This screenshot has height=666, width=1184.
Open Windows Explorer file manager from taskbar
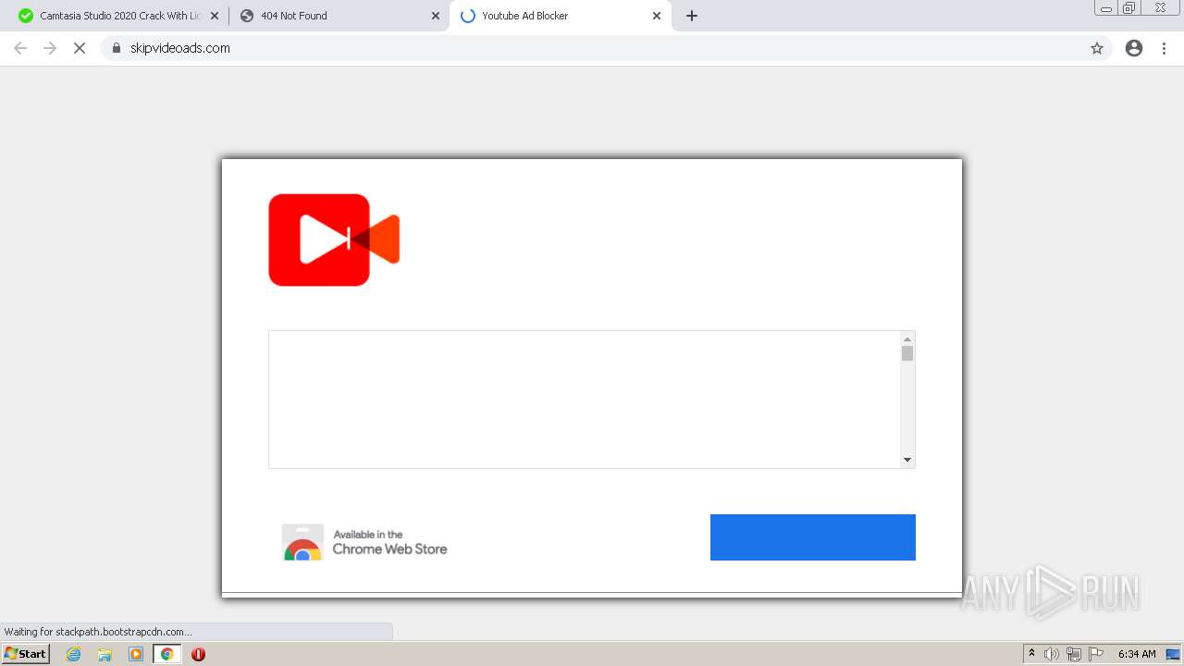105,654
